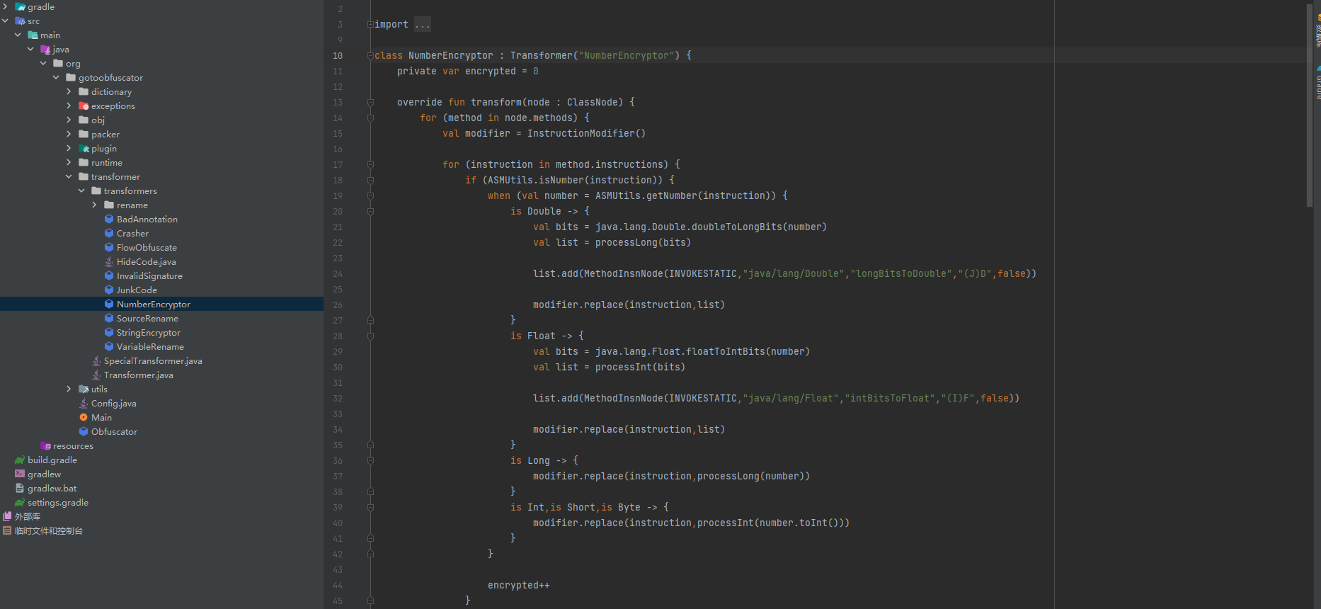Place cursor on encrypted++ statement
Screen dimensions: 1321x609
519,585
